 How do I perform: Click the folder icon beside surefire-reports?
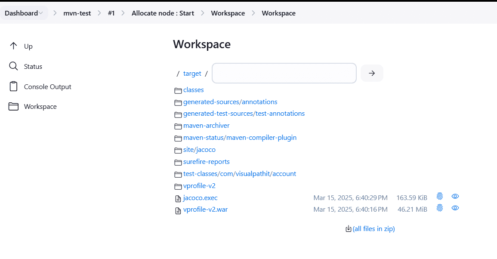coord(178,162)
